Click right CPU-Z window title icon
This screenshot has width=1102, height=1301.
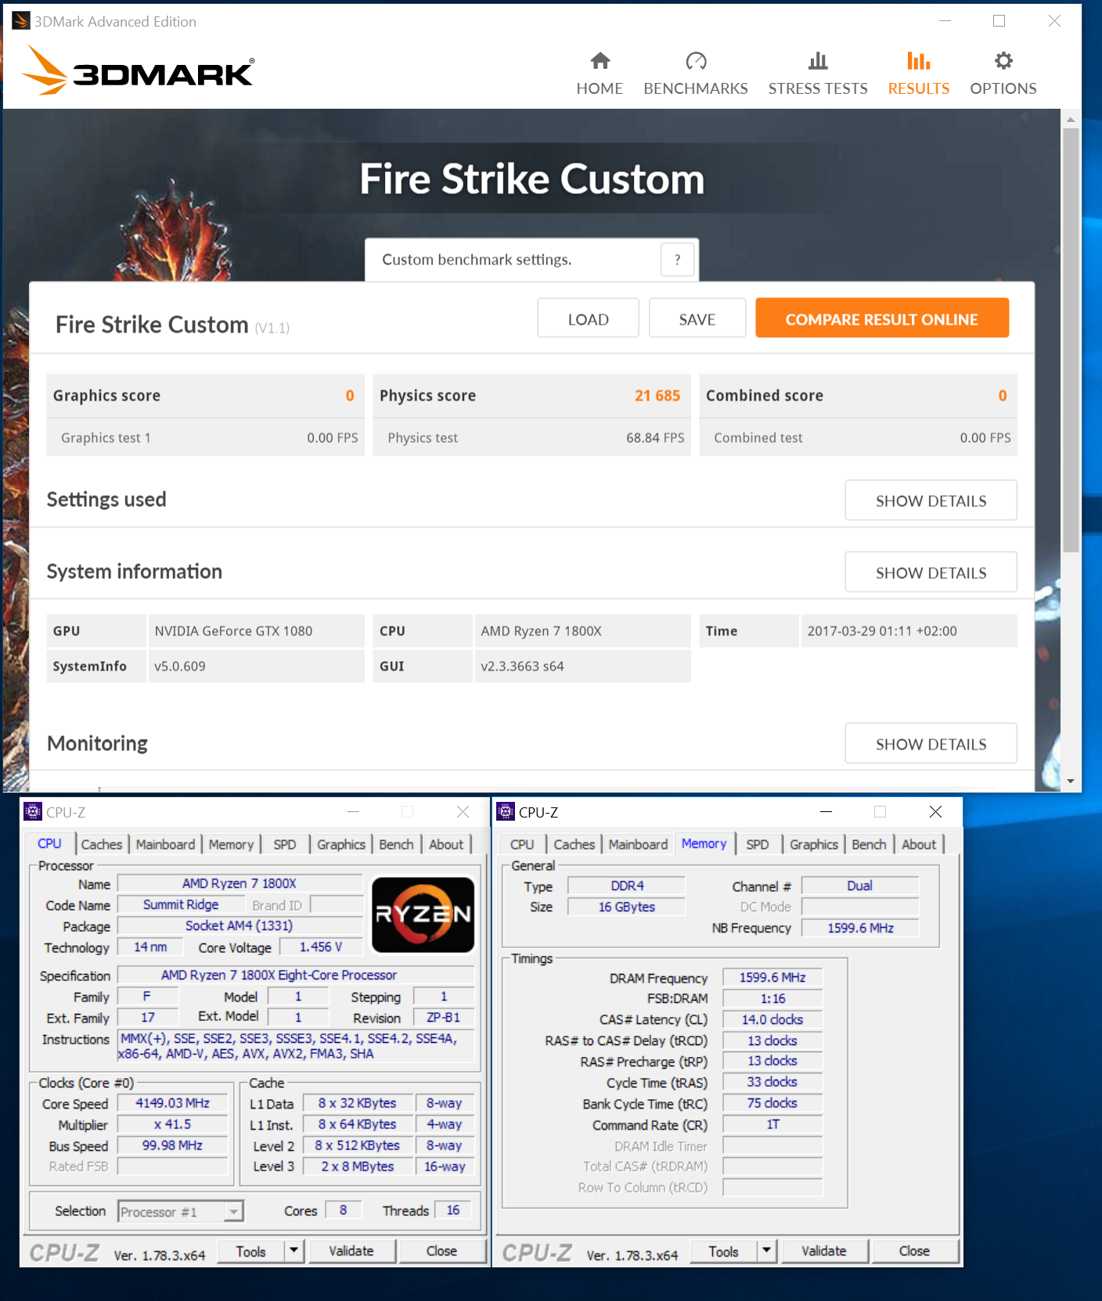[506, 811]
